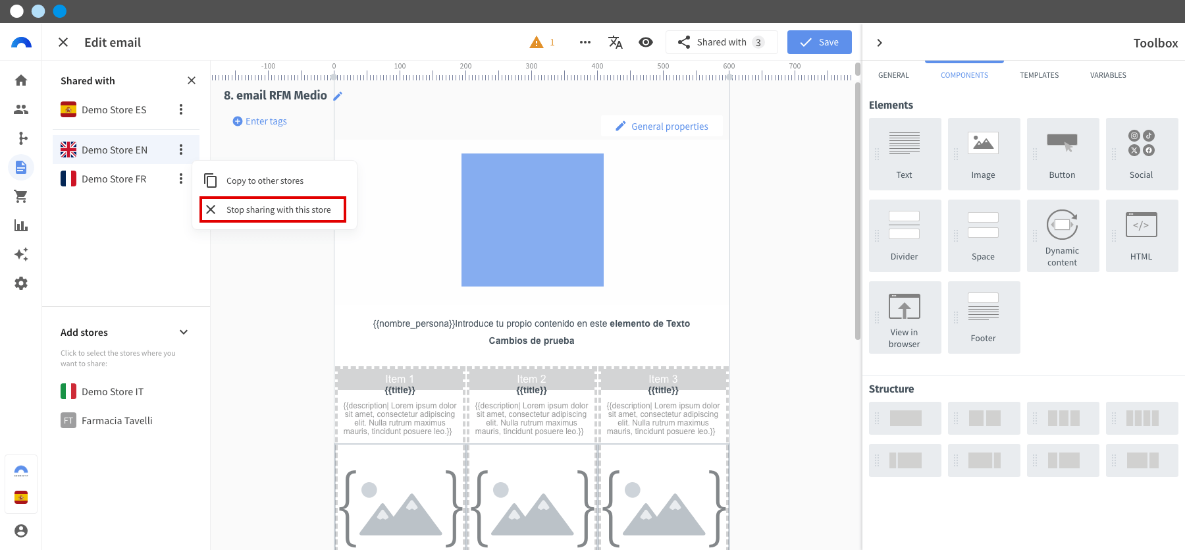Click the Enter tags link
Viewport: 1185px width, 550px height.
tap(260, 121)
